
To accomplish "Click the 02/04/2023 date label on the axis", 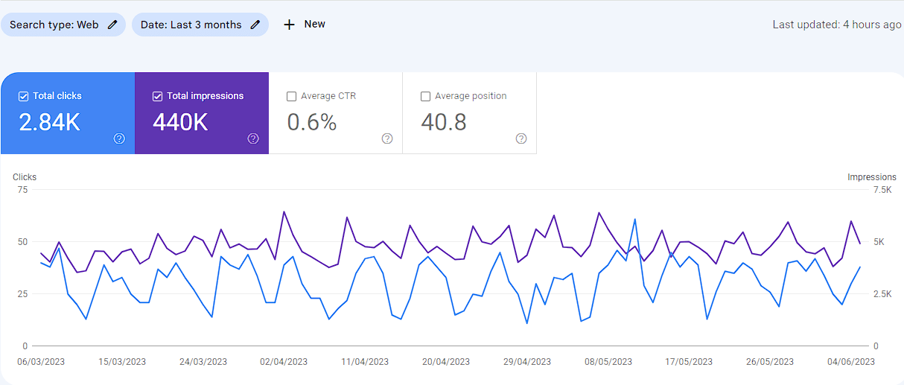I will click(x=284, y=362).
